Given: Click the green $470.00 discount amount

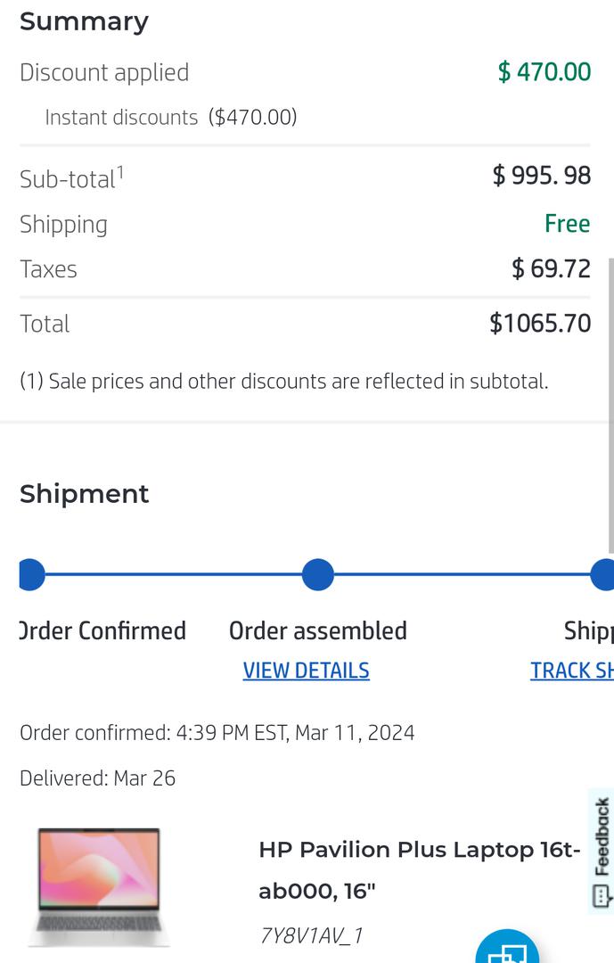Looking at the screenshot, I should (544, 72).
